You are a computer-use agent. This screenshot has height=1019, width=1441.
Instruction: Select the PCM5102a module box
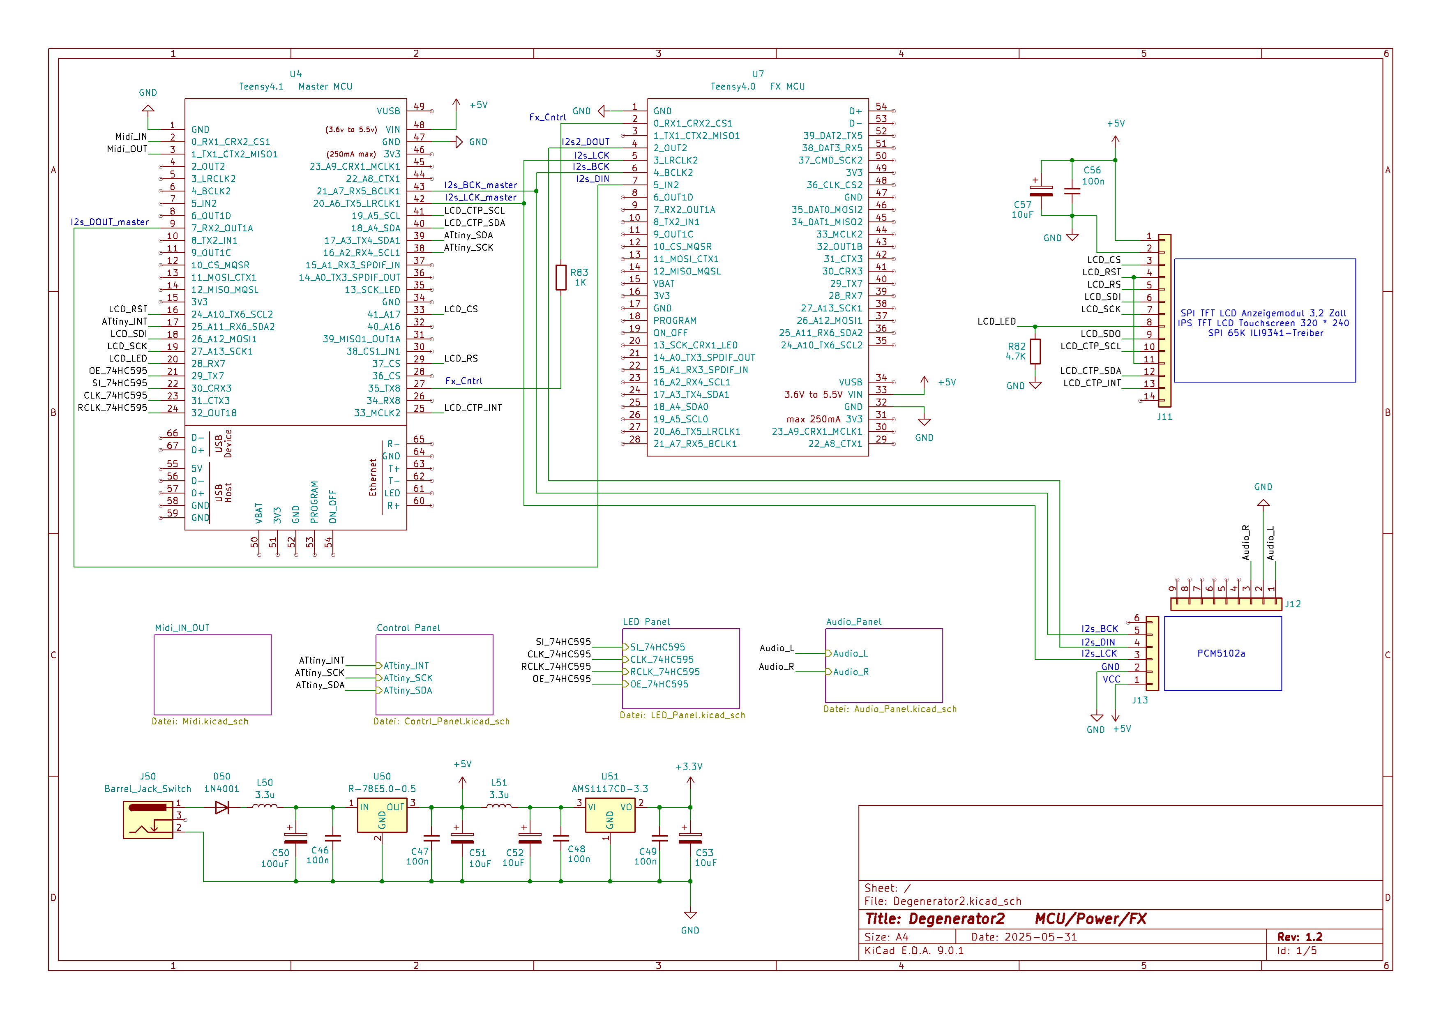[1222, 653]
